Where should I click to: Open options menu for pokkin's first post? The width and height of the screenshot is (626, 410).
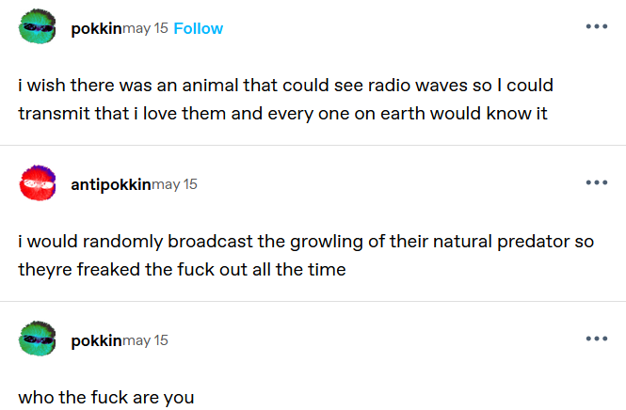(x=596, y=26)
